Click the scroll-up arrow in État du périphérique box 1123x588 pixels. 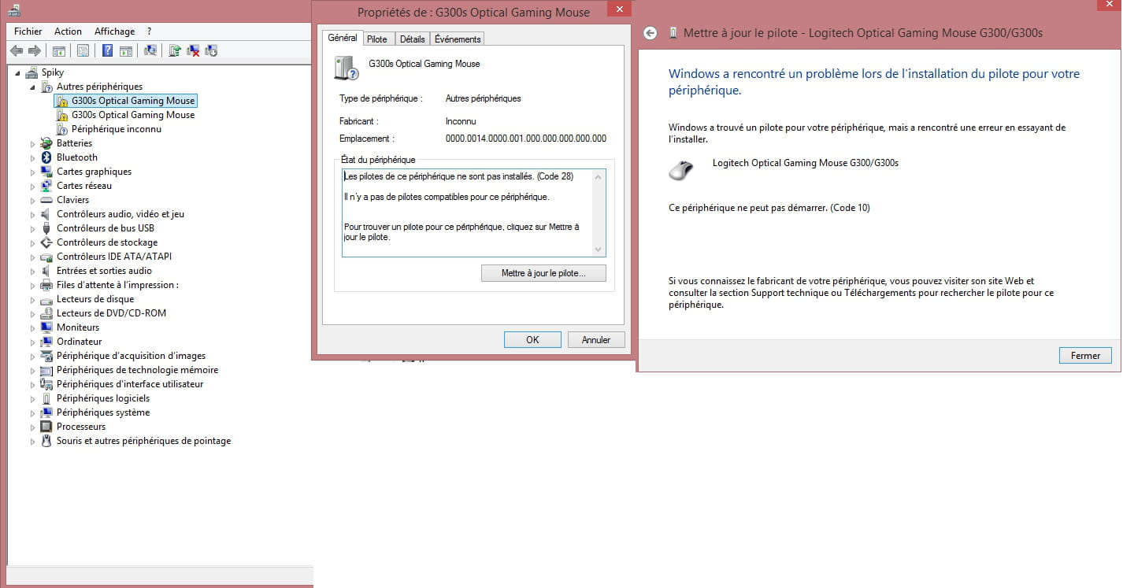[x=599, y=176]
